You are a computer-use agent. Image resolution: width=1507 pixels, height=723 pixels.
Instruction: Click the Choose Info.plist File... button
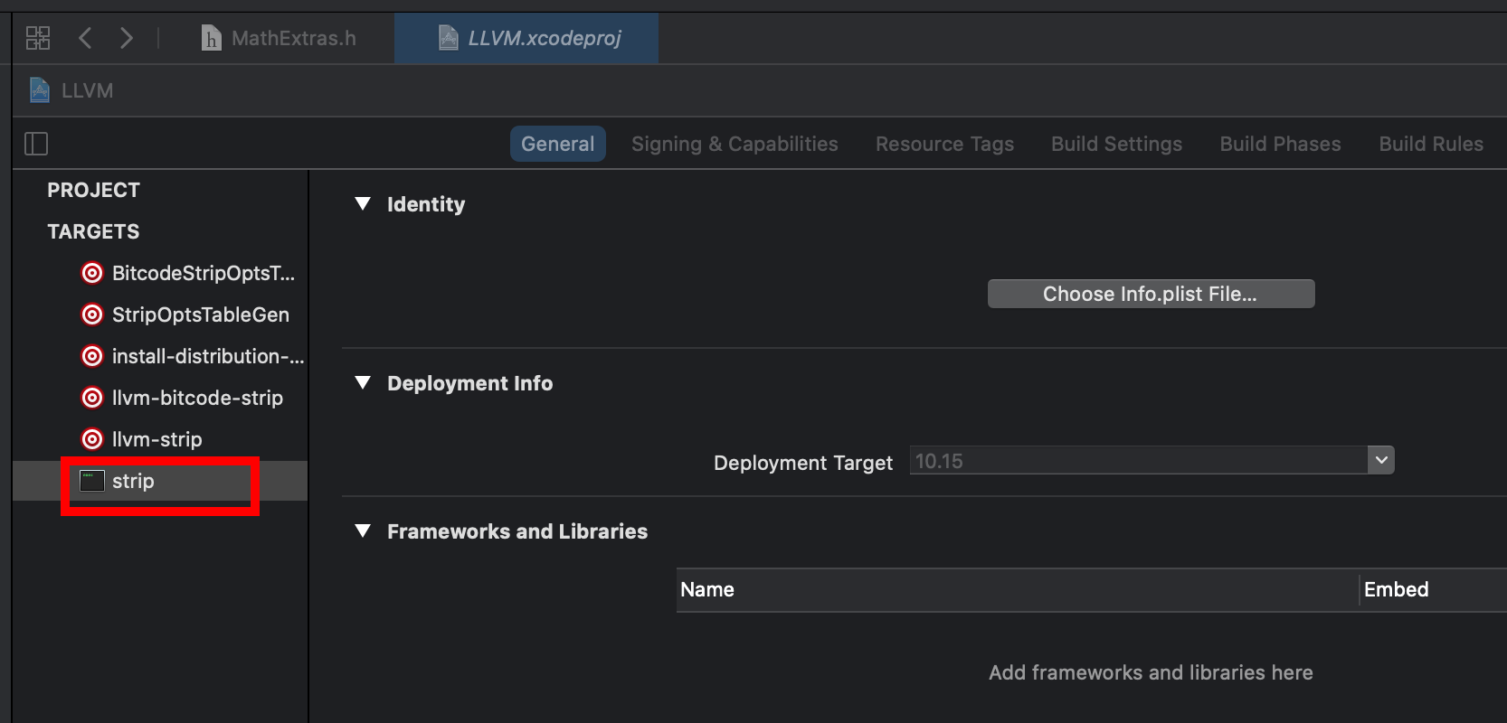tap(1151, 294)
